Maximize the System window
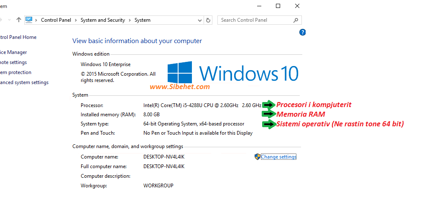The image size is (439, 197). (278, 6)
